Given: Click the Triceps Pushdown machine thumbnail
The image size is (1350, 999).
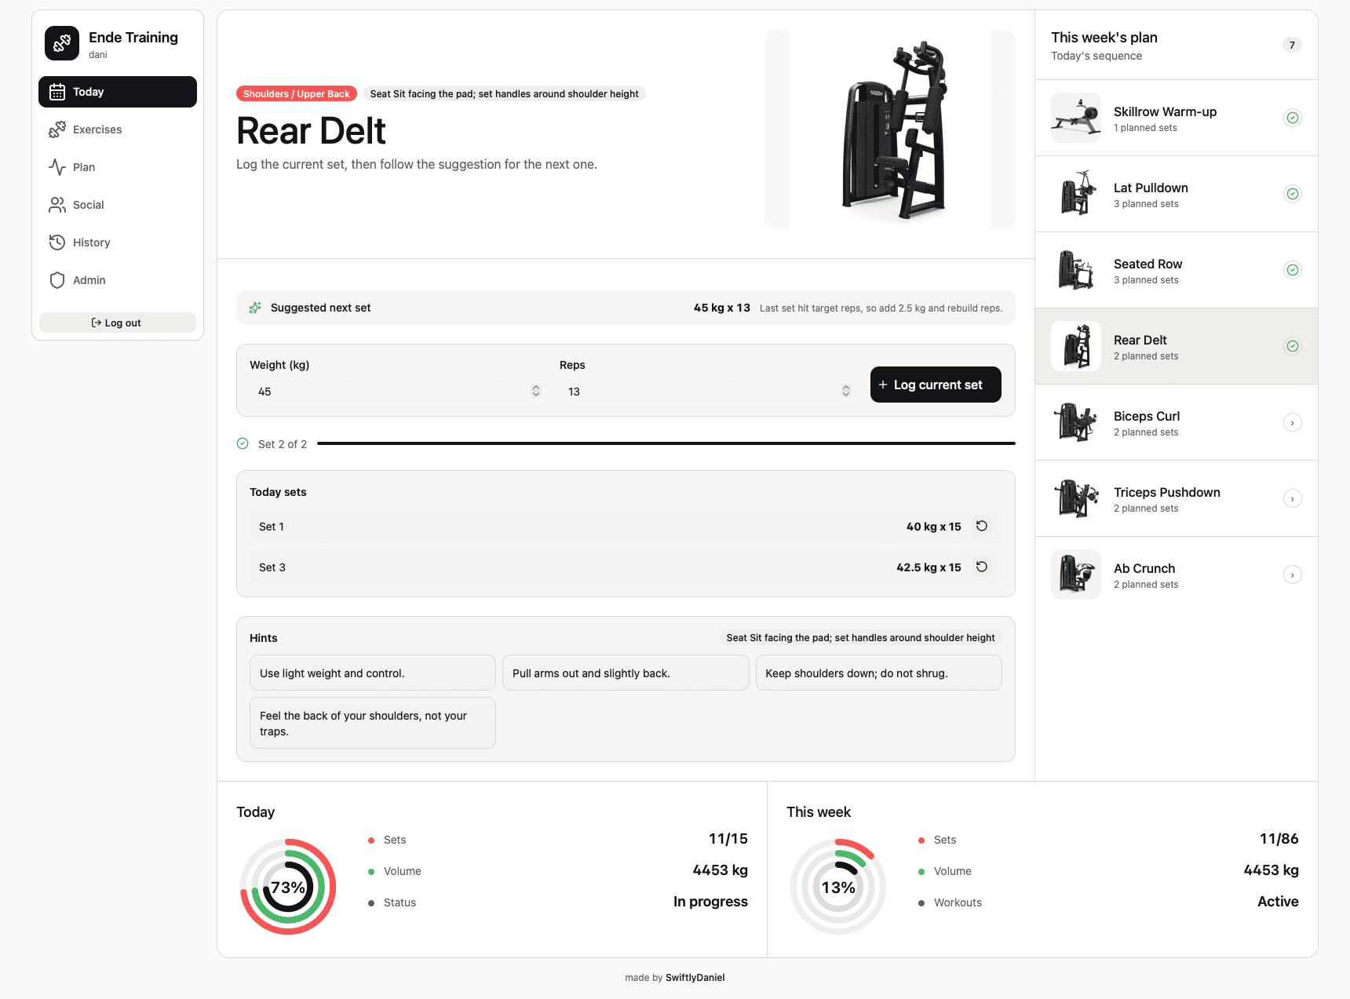Looking at the screenshot, I should pos(1076,498).
